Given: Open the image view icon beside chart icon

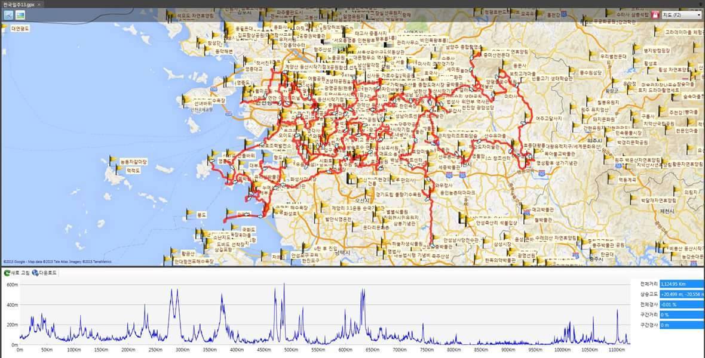Looking at the screenshot, I should click(20, 15).
